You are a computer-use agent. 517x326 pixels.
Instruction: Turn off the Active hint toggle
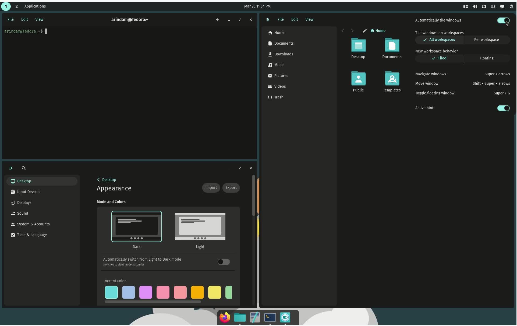point(503,108)
